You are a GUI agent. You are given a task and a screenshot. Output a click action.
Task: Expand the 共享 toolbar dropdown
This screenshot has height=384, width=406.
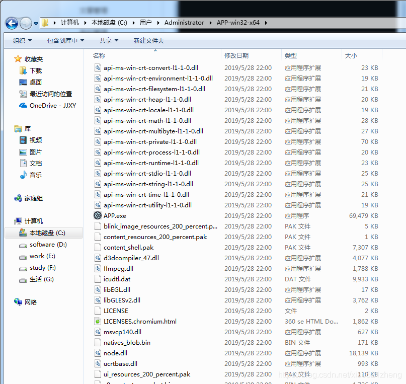[109, 40]
